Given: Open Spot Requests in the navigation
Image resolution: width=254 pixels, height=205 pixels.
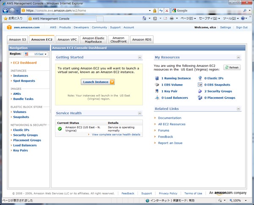Looking at the screenshot, I should [x=24, y=81].
